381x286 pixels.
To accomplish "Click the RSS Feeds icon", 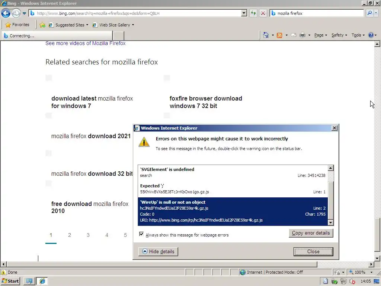I will click(279, 35).
